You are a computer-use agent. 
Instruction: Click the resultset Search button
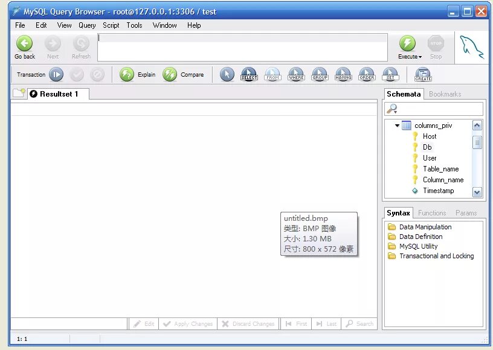[x=359, y=323]
